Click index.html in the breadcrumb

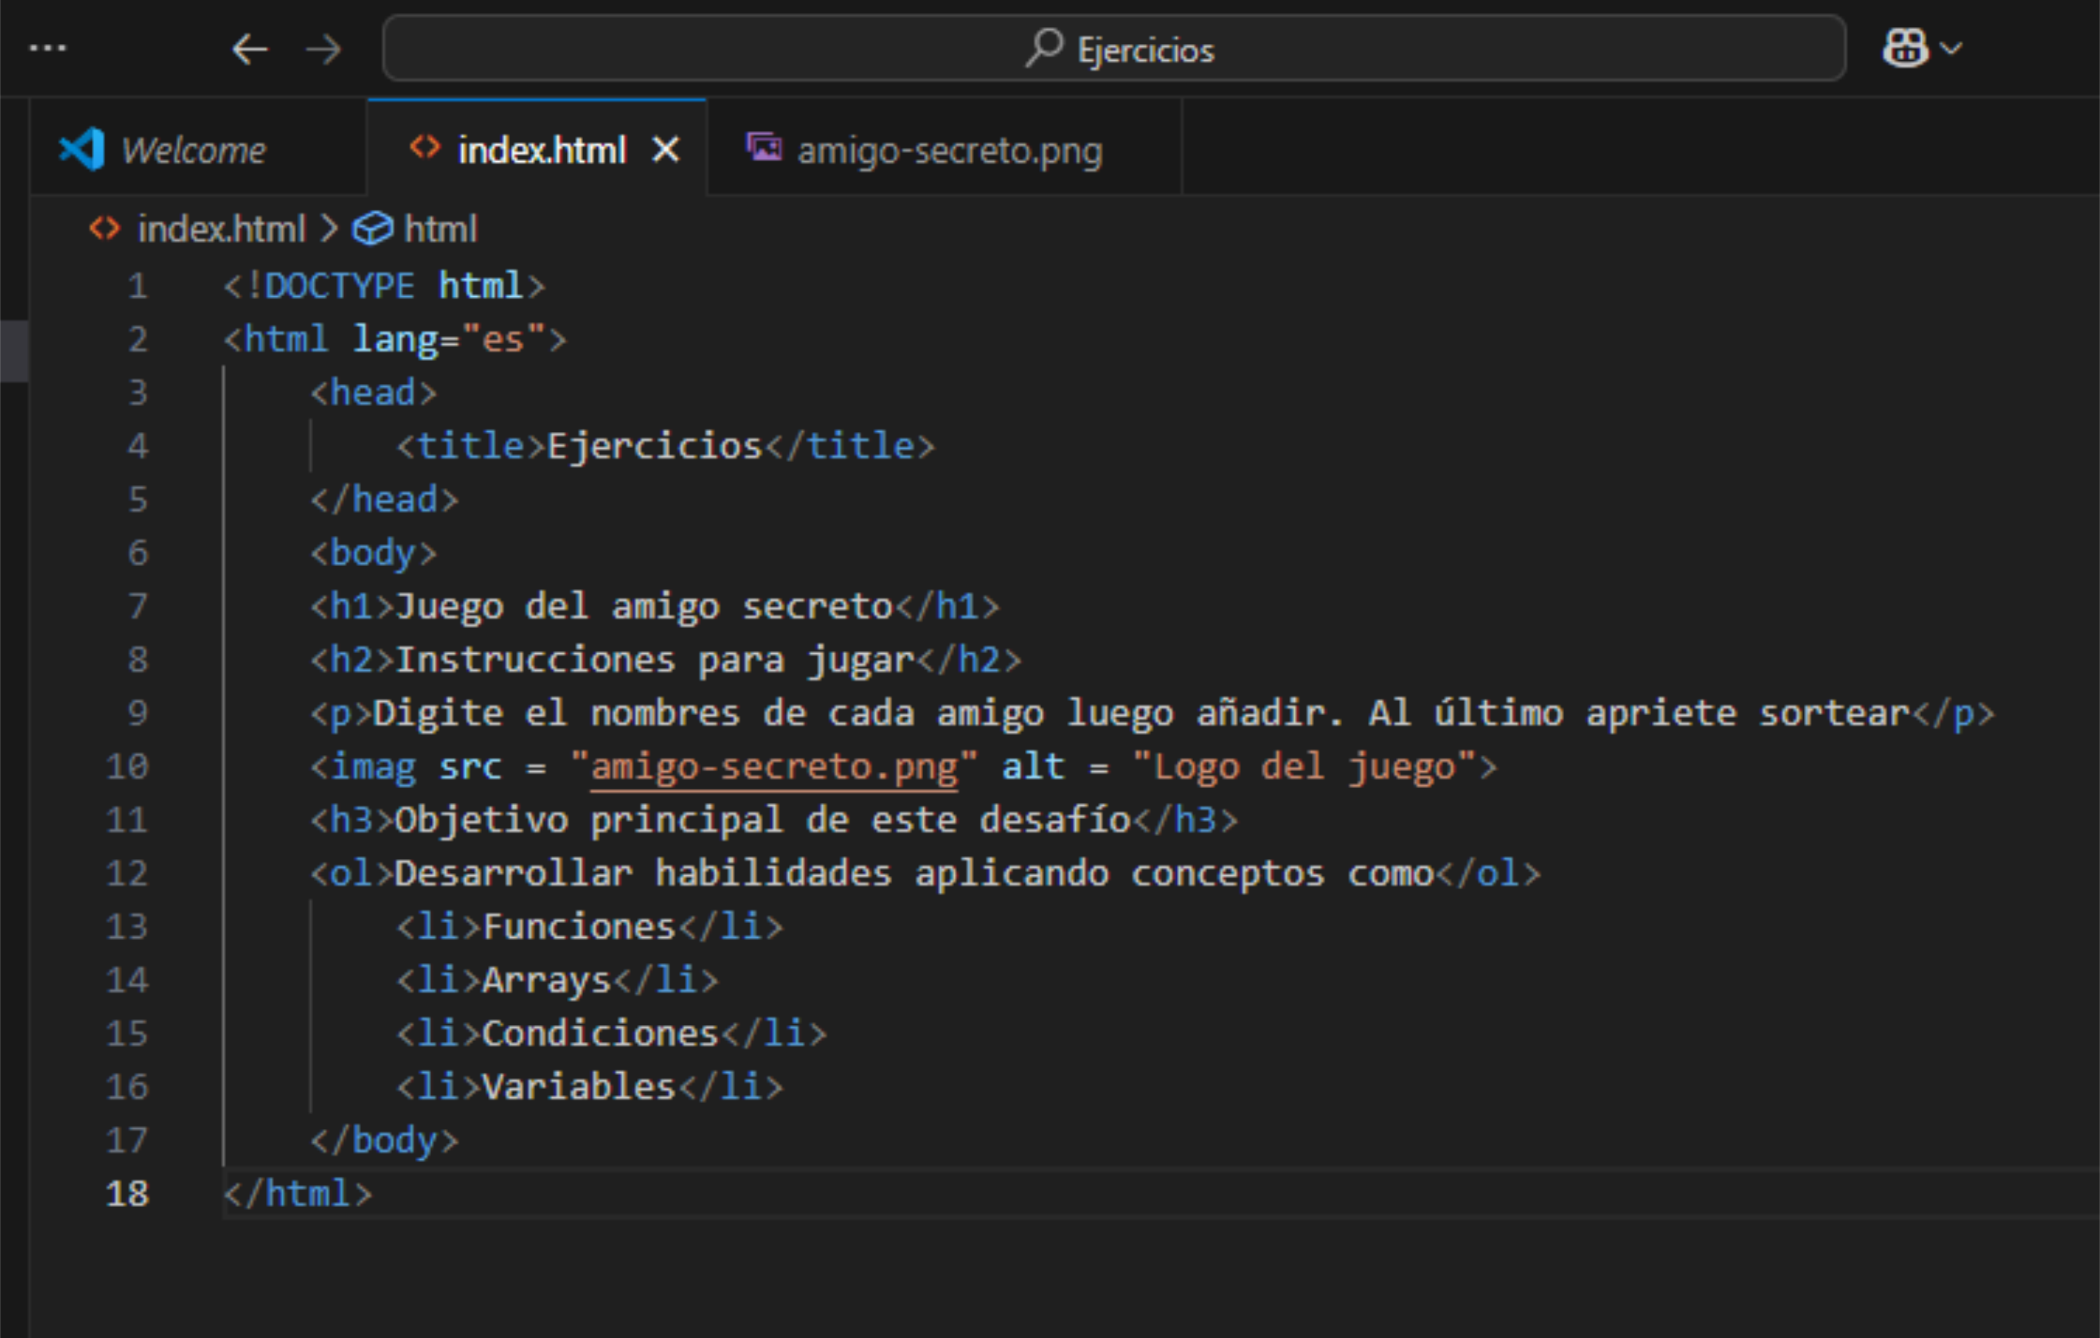(x=221, y=229)
